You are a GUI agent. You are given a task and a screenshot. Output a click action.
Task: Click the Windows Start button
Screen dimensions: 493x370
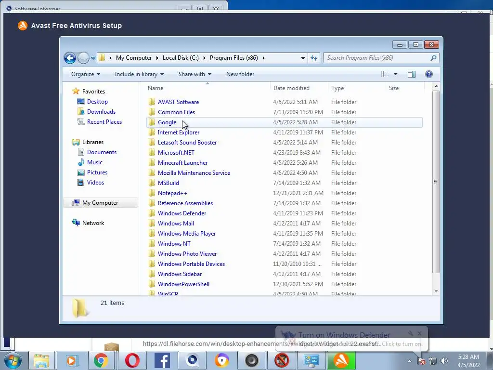[x=13, y=360]
